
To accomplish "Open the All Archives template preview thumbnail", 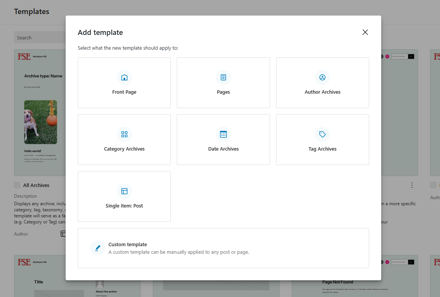I will coord(40,112).
